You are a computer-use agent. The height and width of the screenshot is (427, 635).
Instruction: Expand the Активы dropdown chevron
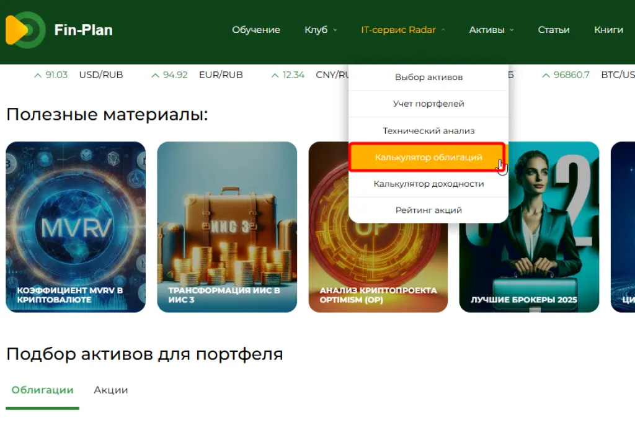(512, 30)
